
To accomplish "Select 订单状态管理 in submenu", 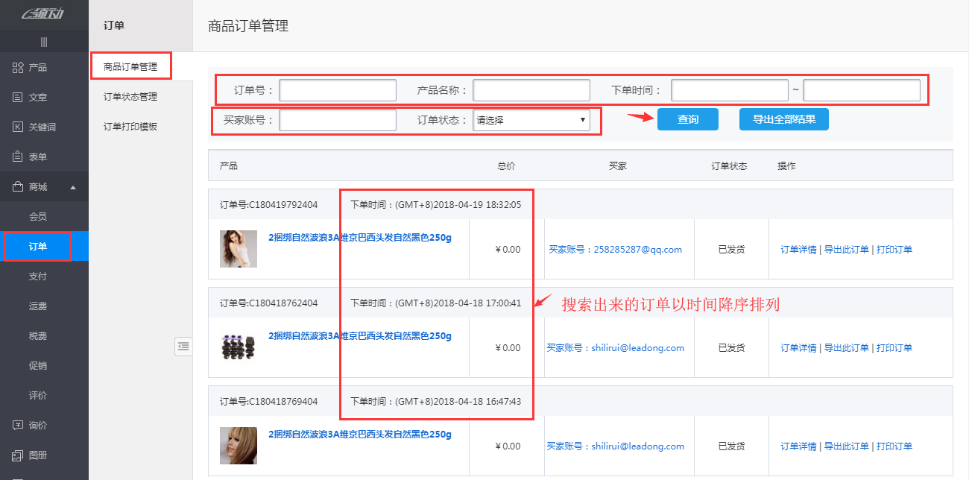I will coord(130,97).
